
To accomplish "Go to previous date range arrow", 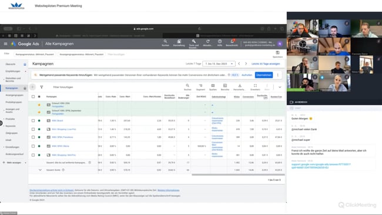I will point(239,63).
